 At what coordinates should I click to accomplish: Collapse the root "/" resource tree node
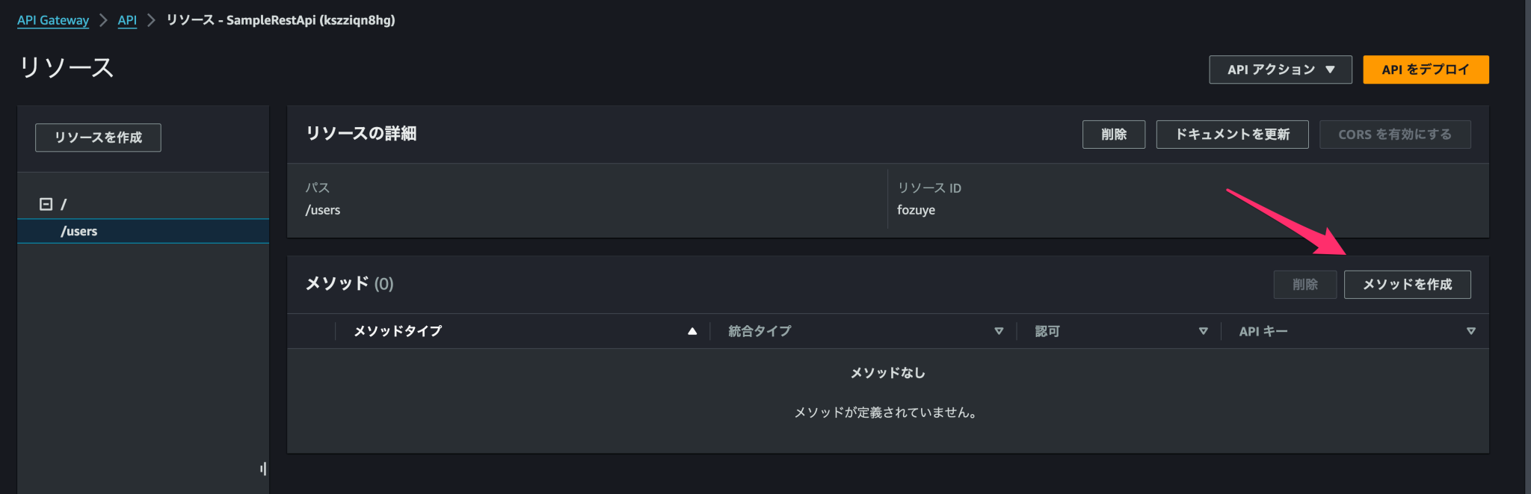(46, 204)
